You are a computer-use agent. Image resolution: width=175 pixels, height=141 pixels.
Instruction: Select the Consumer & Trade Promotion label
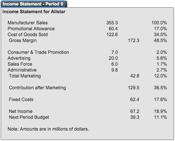(38, 52)
